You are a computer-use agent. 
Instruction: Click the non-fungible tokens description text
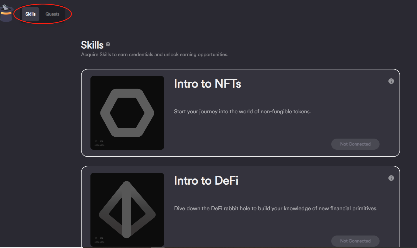pyautogui.click(x=242, y=111)
